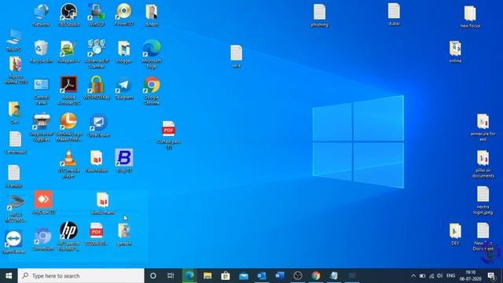Change the ENG input language
This screenshot has height=283, width=503.
pos(450,276)
